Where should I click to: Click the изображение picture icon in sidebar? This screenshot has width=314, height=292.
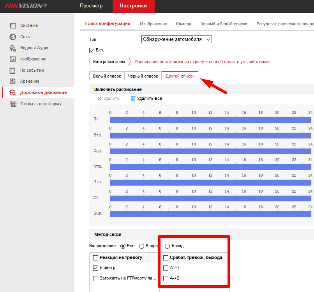[13, 59]
